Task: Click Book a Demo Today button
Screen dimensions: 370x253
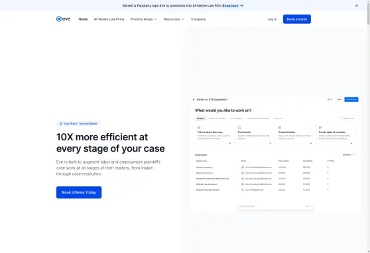Action: pos(79,193)
